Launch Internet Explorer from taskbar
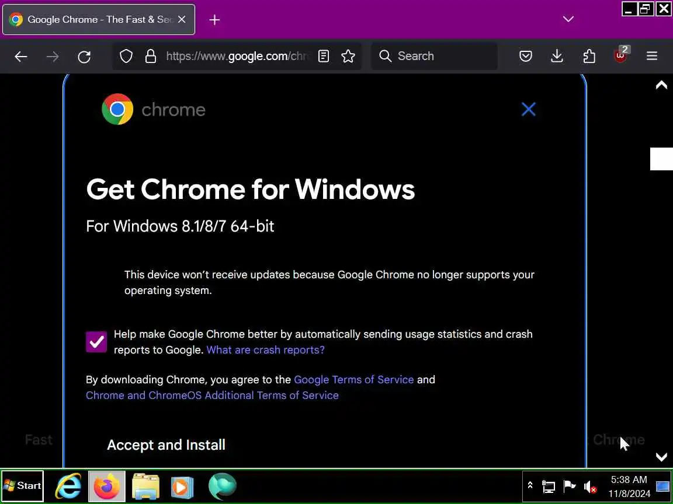 69,486
